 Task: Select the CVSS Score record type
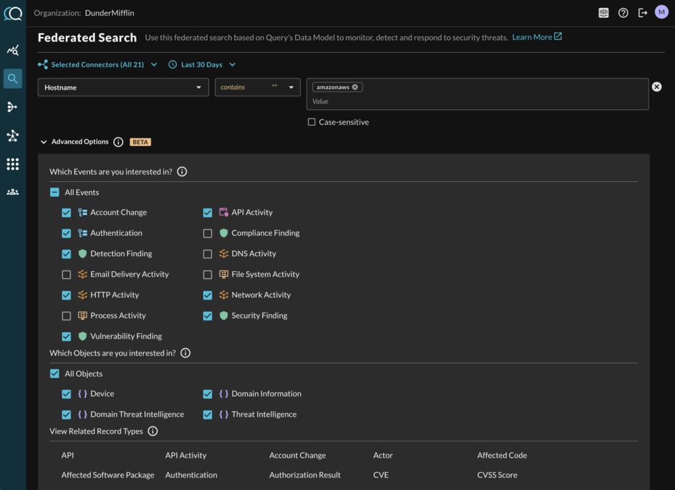(497, 475)
